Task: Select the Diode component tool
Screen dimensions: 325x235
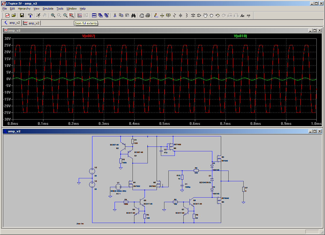Action: pos(193,15)
